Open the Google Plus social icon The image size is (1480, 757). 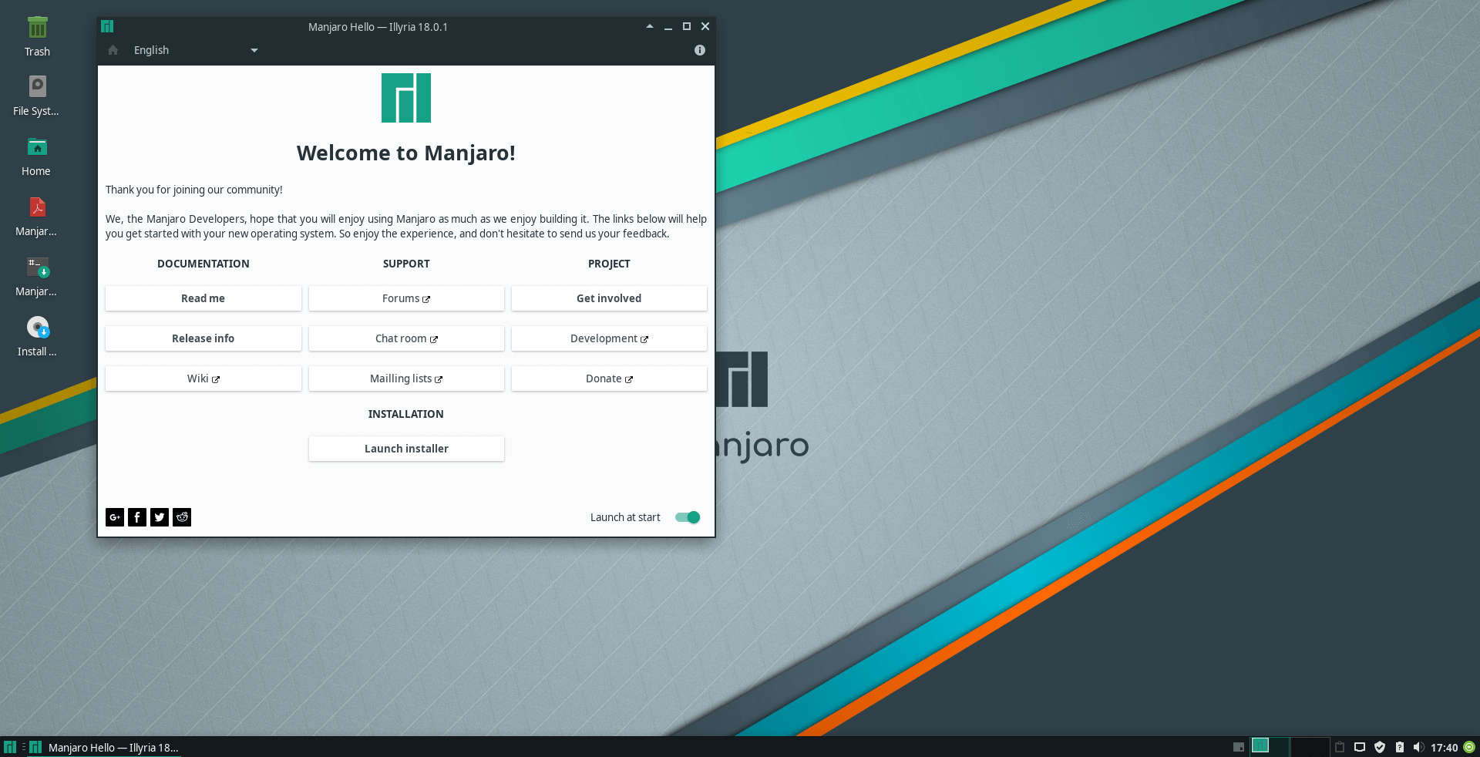[x=115, y=517]
